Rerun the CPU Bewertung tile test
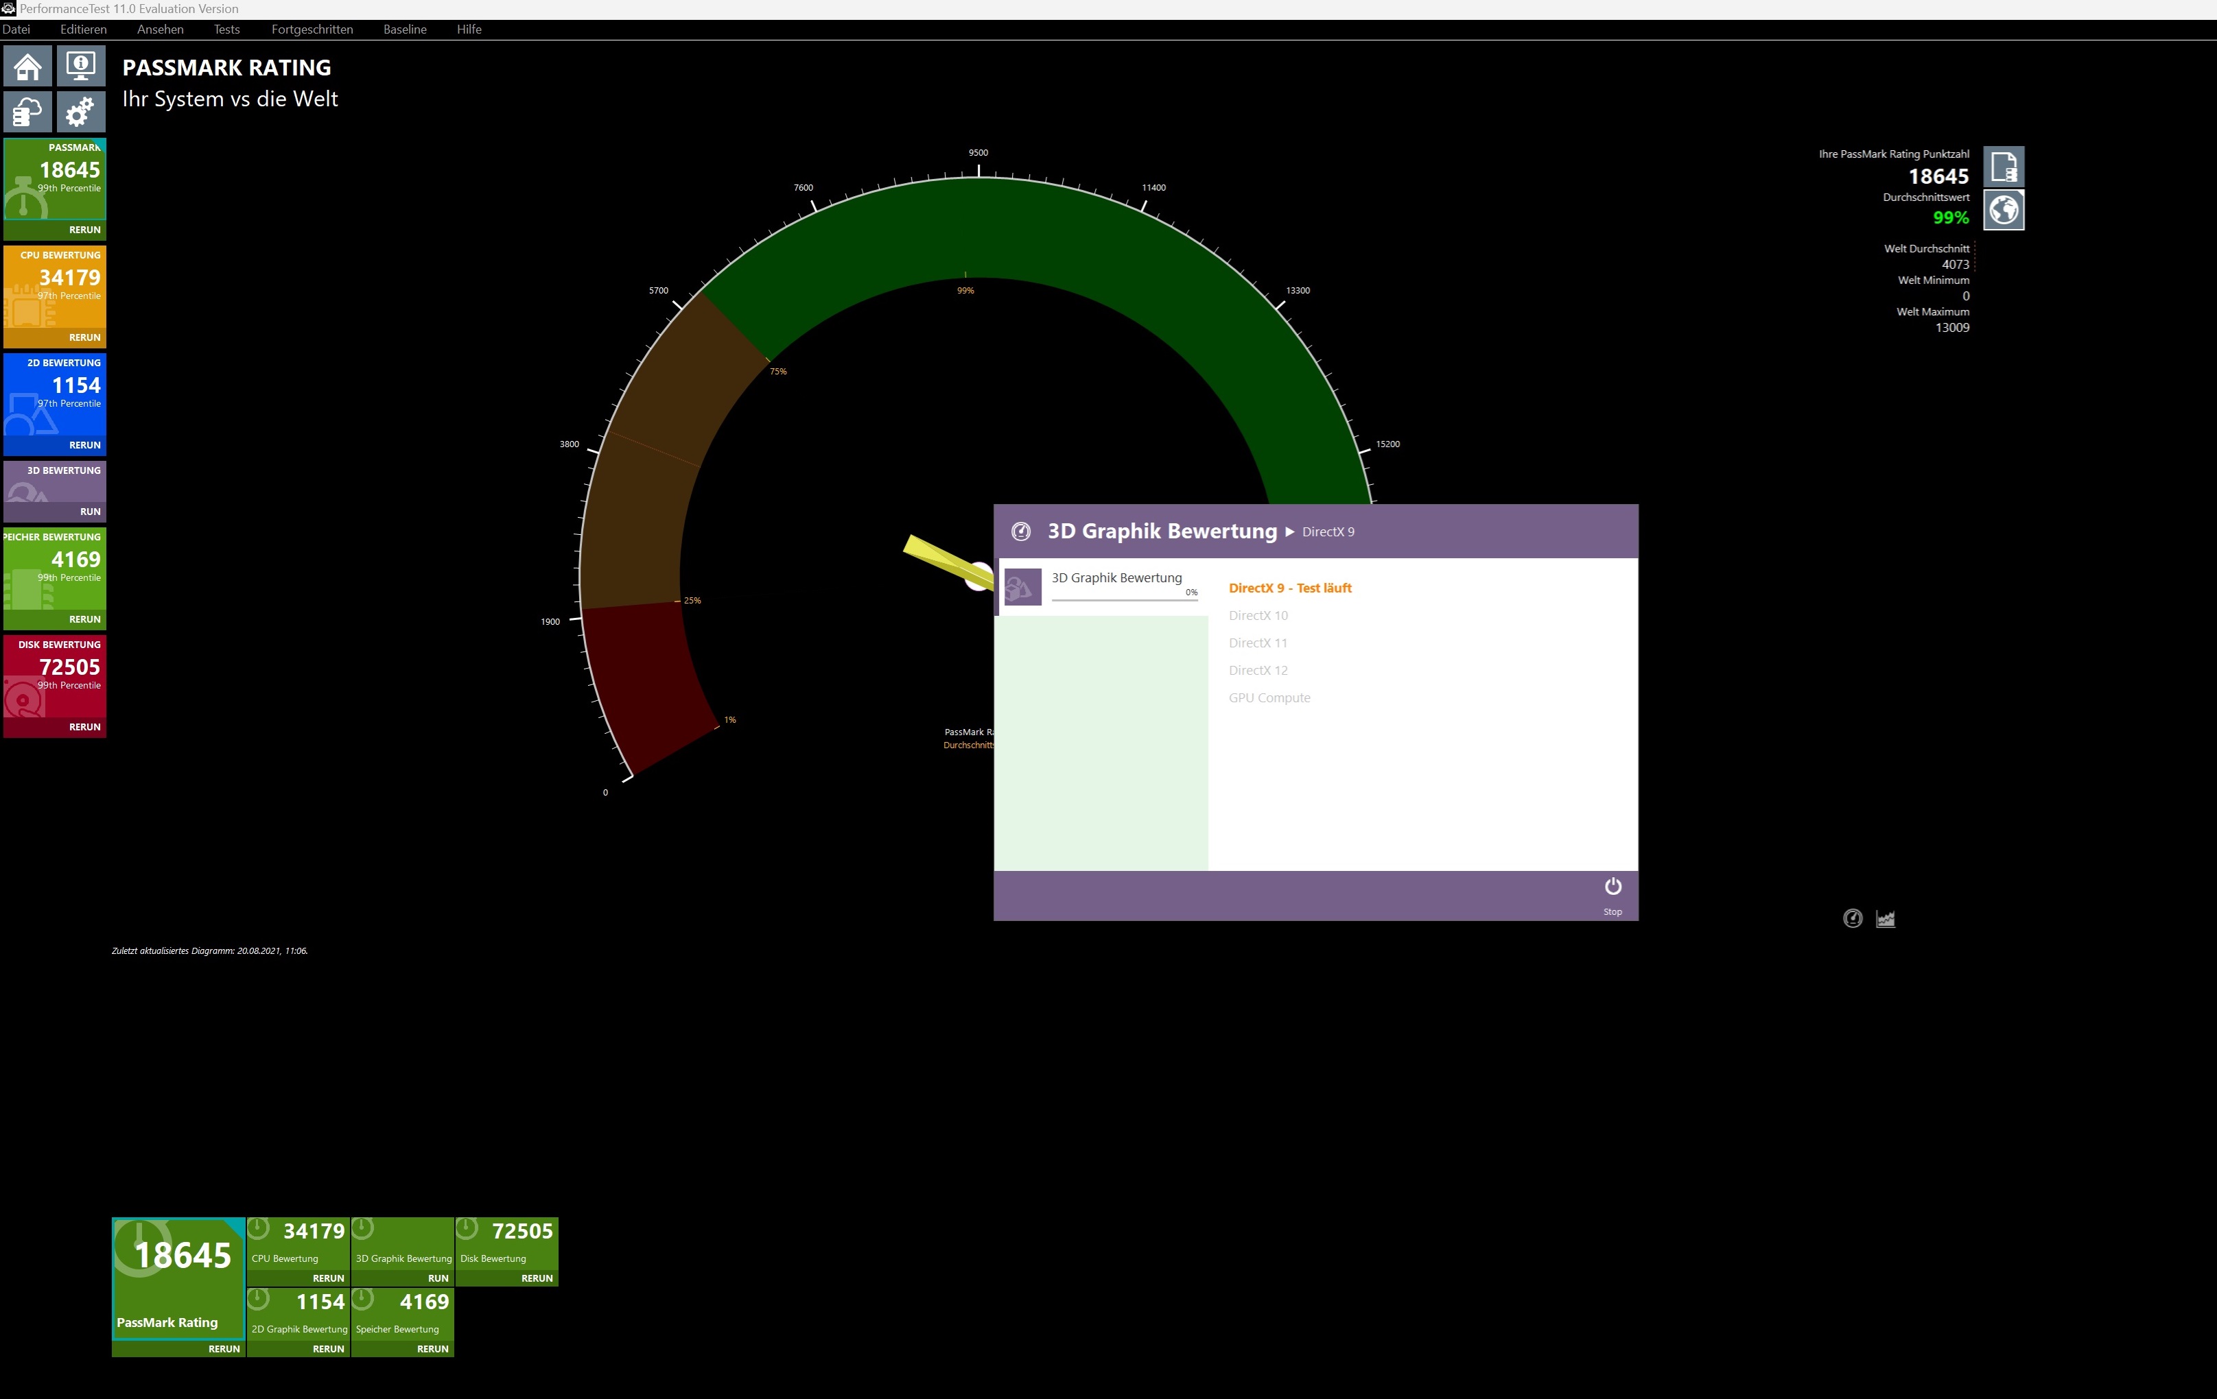The height and width of the screenshot is (1399, 2217). 84,338
